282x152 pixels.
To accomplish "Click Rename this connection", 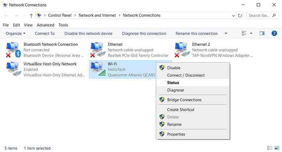I will [x=197, y=34].
